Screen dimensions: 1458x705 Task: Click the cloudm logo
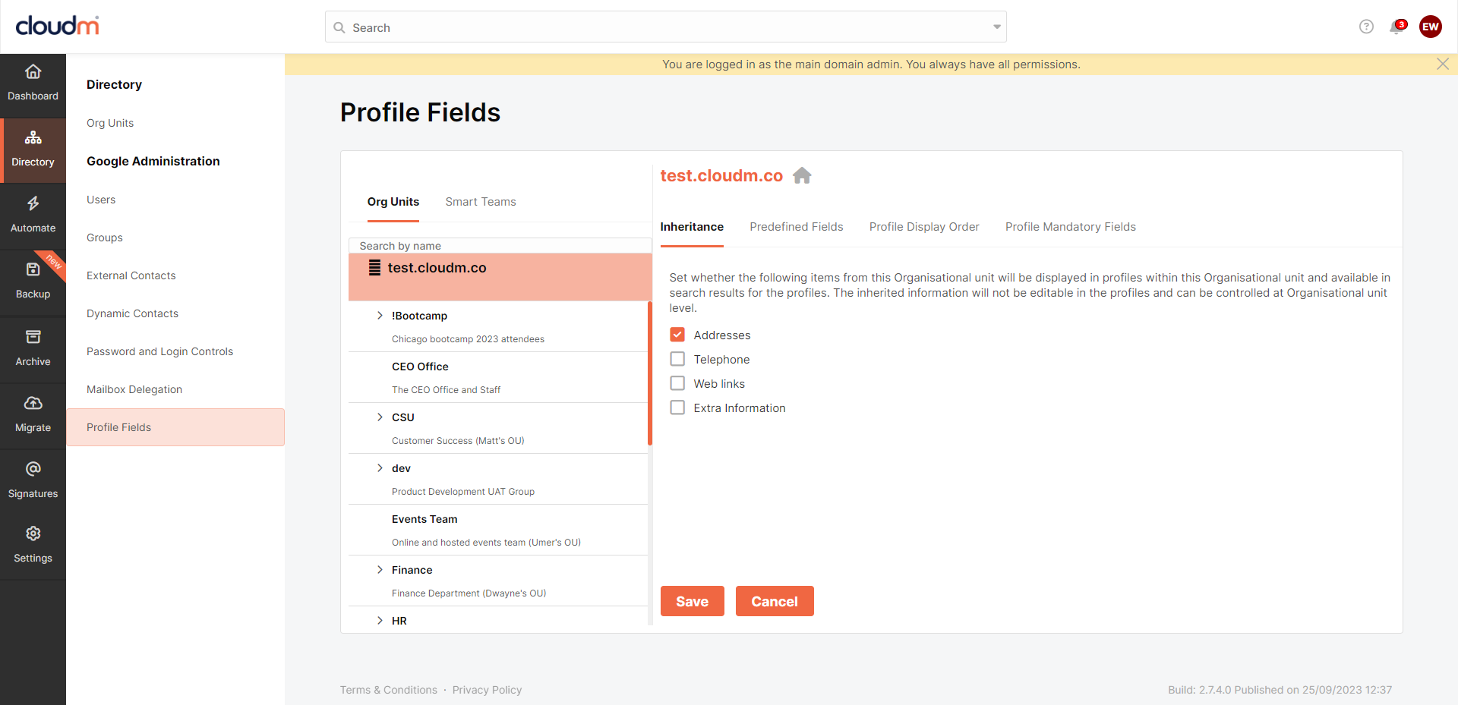pyautogui.click(x=58, y=26)
